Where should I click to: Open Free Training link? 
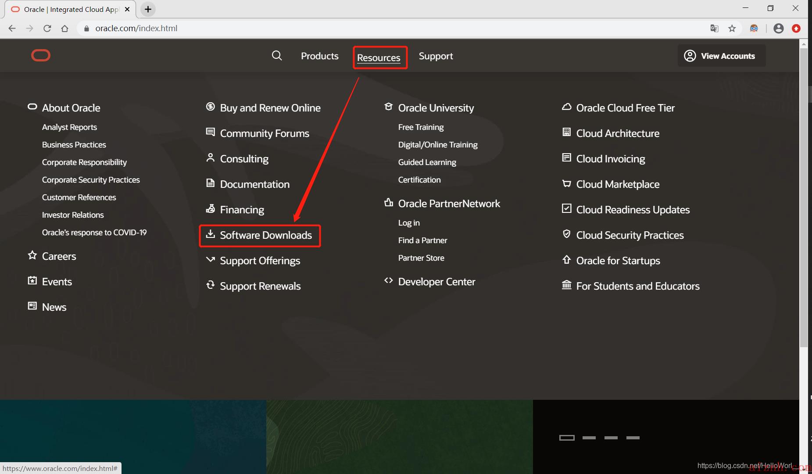421,127
